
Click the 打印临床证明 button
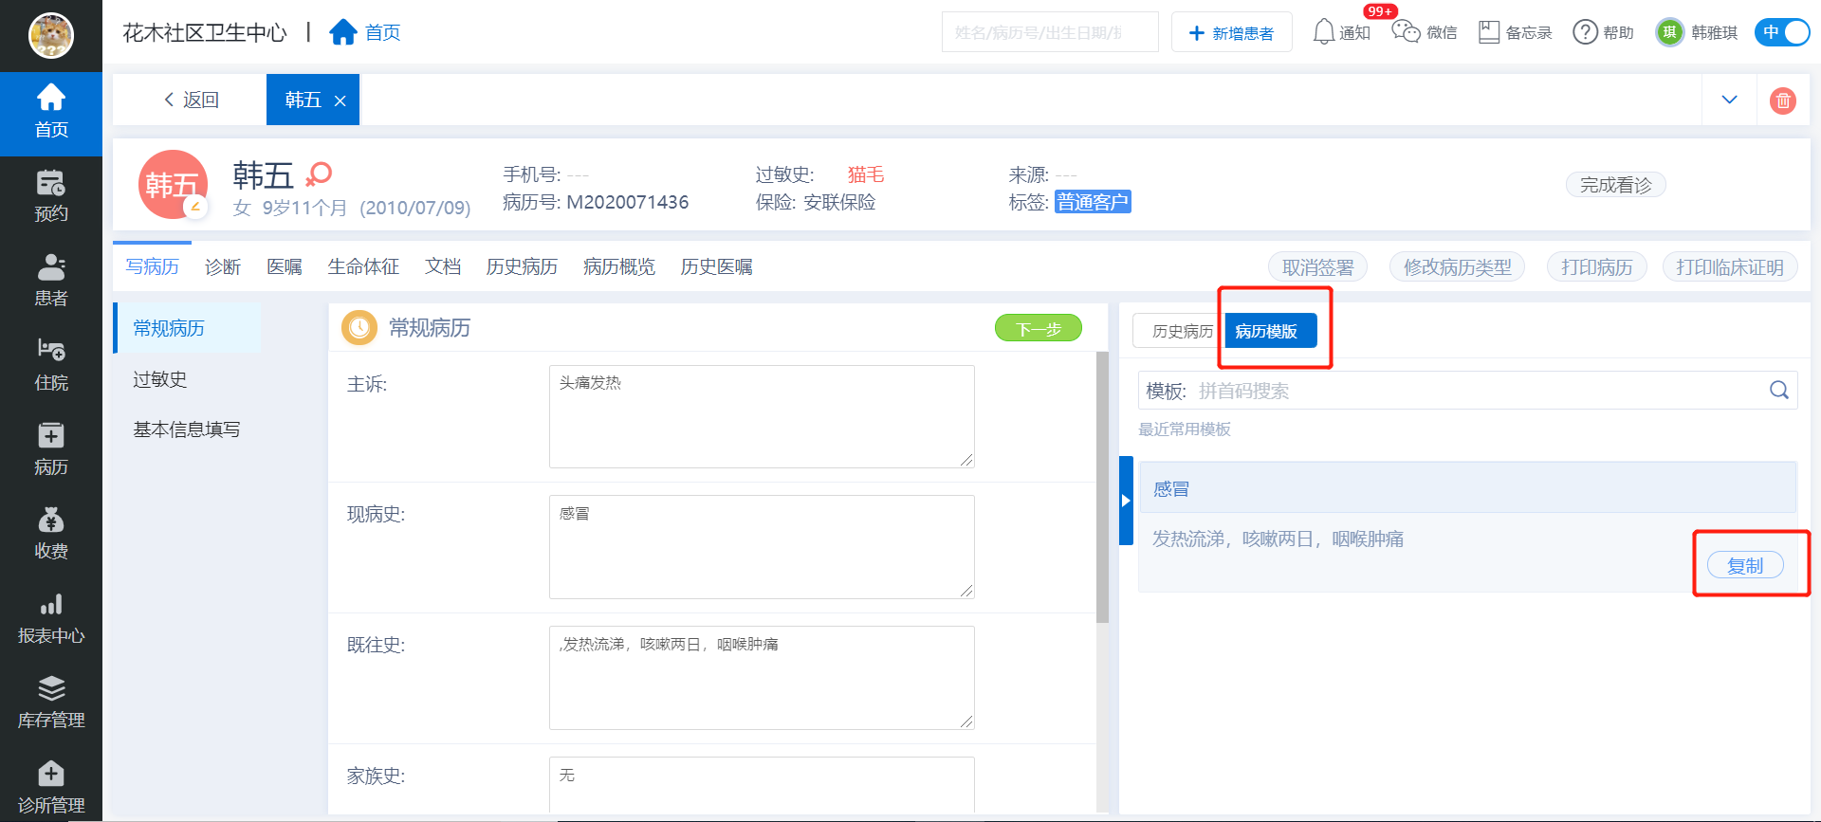pos(1730,267)
